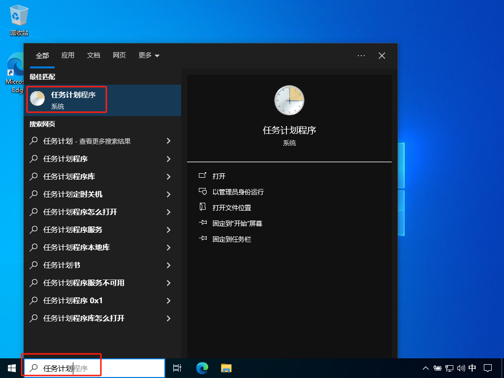Show hidden system tray icons
The image size is (504, 378).
426,368
